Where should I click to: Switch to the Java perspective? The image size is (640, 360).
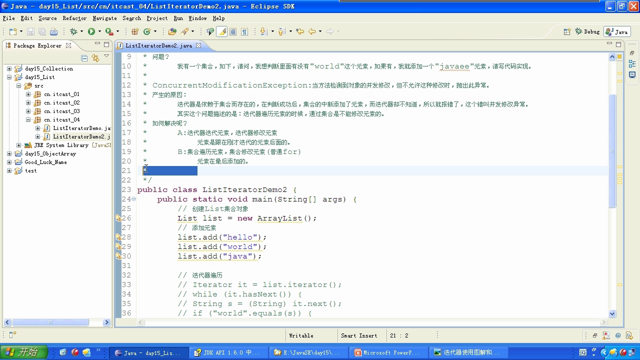pos(616,31)
